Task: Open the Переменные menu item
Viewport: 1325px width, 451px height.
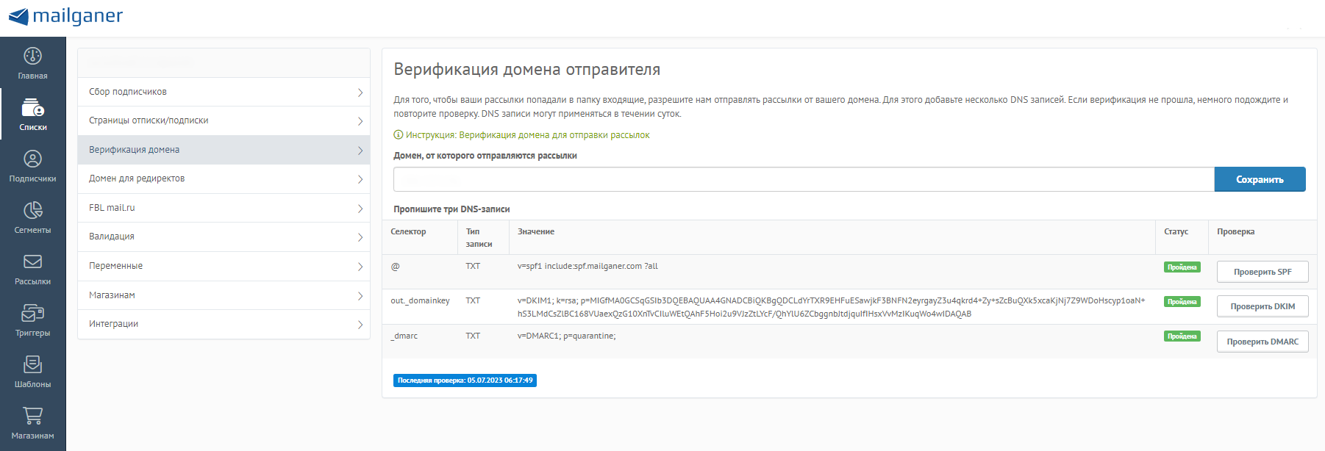Action: (x=224, y=266)
